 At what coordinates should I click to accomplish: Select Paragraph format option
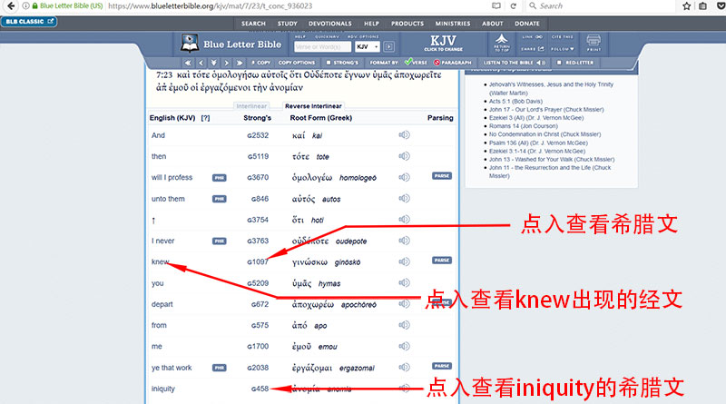click(453, 63)
